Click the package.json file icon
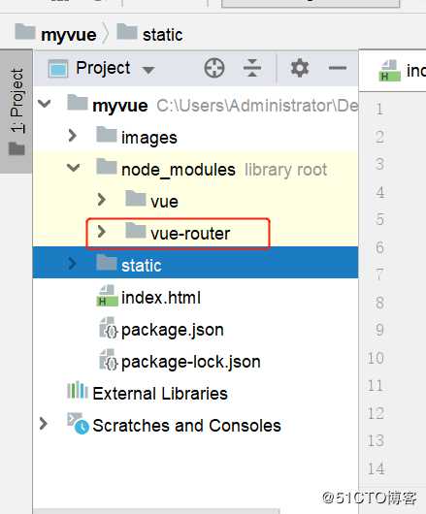 (x=109, y=328)
